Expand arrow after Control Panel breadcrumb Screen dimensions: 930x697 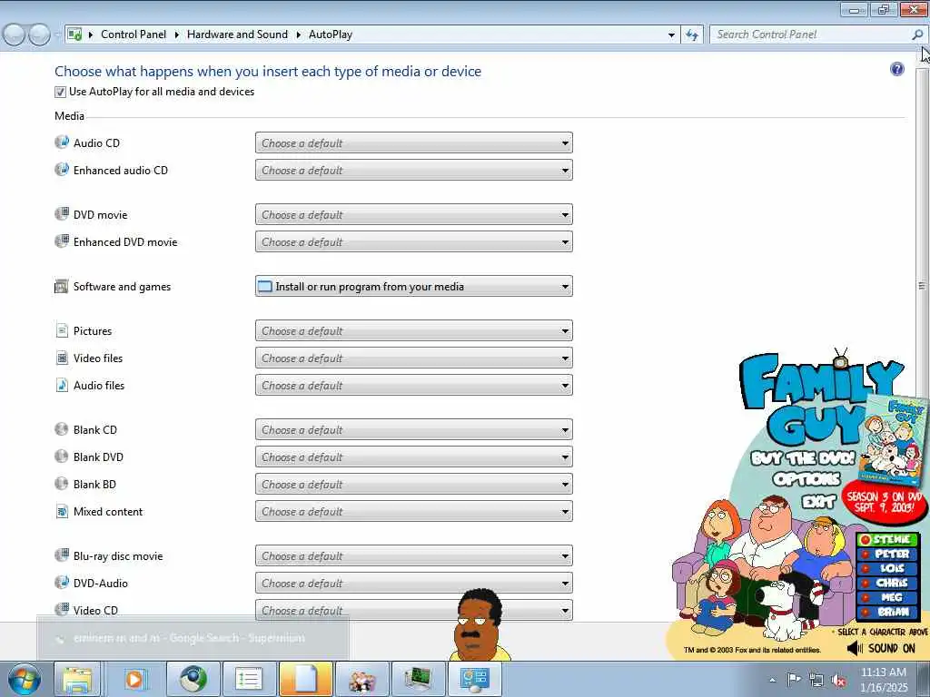177,35
